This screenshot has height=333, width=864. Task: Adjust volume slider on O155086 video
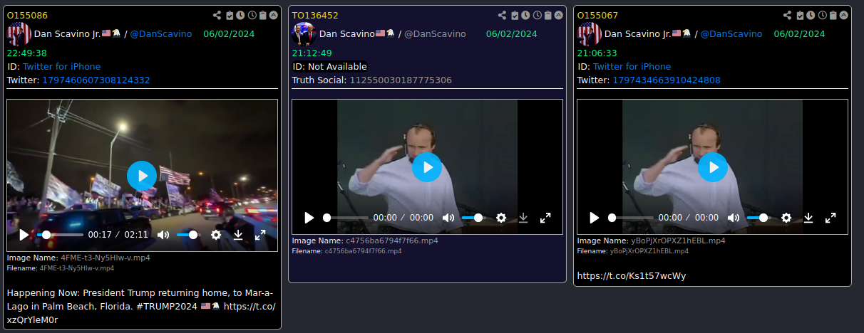coord(188,234)
